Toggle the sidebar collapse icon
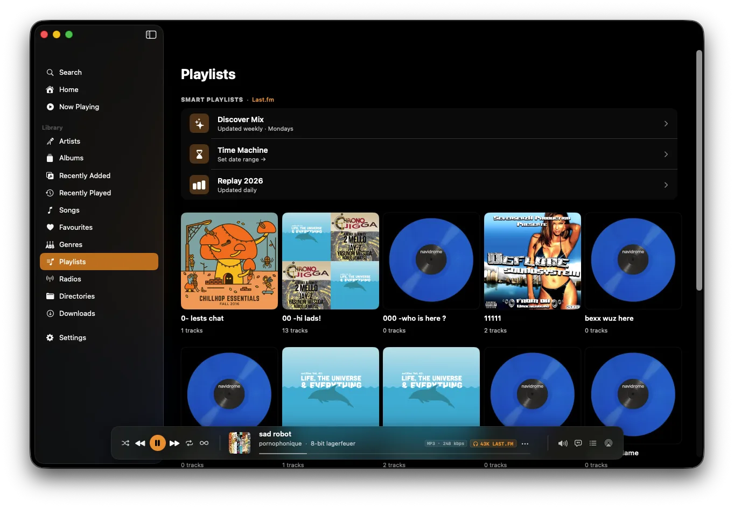Image resolution: width=734 pixels, height=508 pixels. click(x=151, y=34)
